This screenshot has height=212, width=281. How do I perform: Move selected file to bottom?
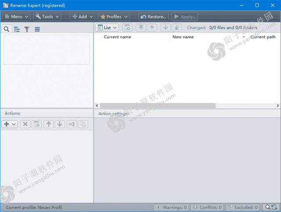tap(177, 28)
